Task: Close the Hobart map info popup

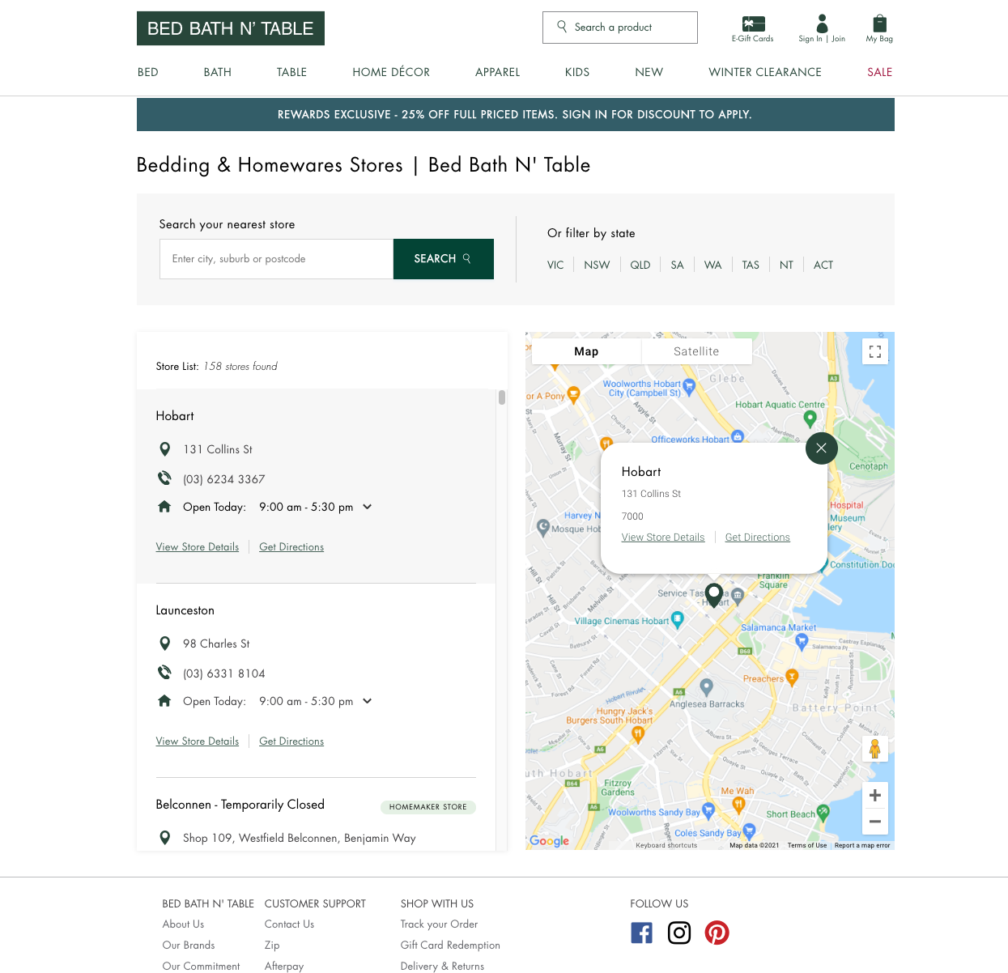Action: (822, 448)
